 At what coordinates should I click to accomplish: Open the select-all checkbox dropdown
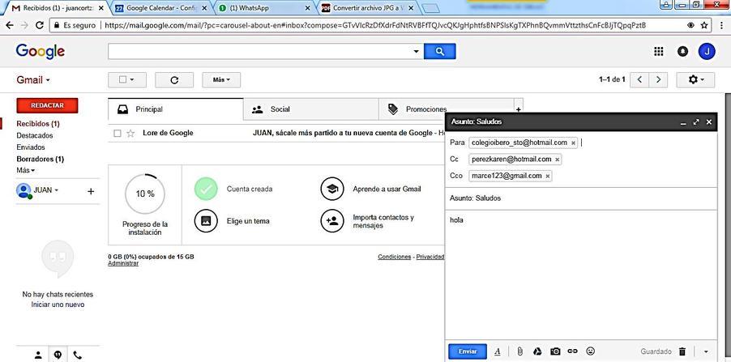click(x=126, y=79)
